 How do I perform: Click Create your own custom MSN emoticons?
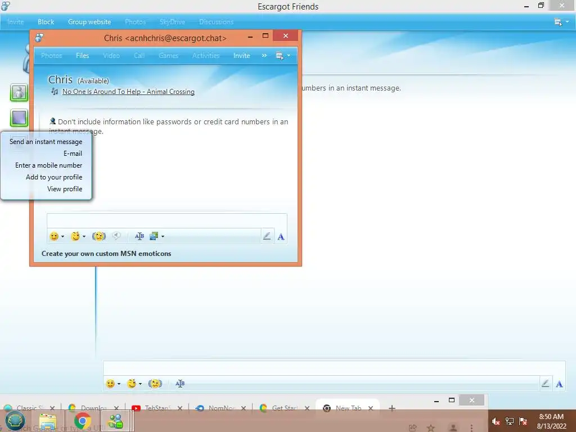tap(106, 254)
